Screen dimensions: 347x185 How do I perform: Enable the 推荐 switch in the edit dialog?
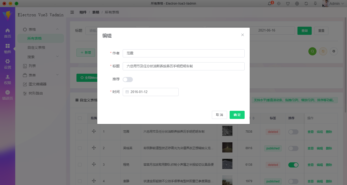tap(128, 80)
